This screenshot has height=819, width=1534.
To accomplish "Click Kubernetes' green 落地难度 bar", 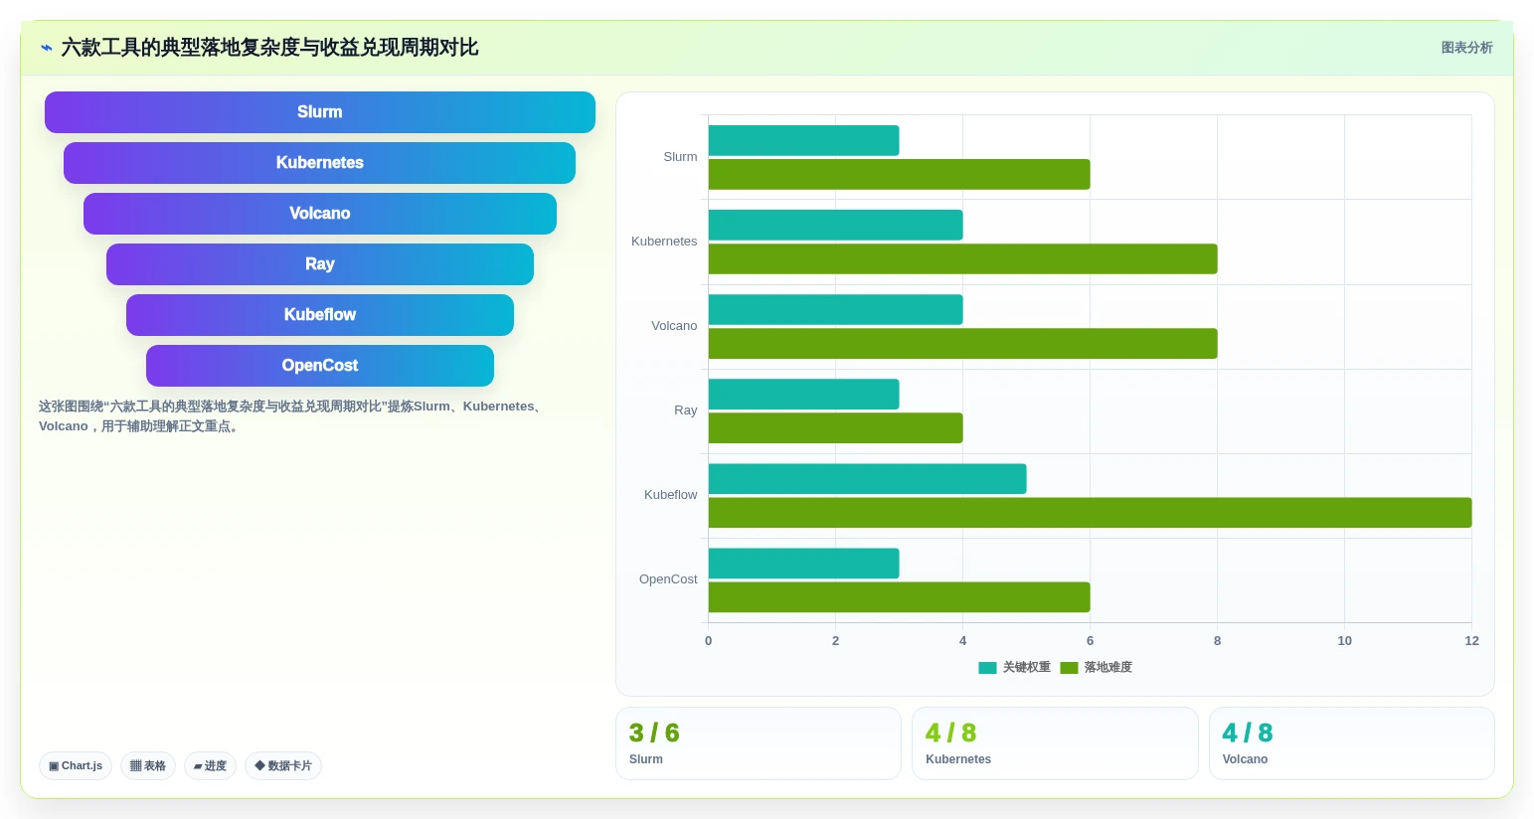I will point(962,258).
